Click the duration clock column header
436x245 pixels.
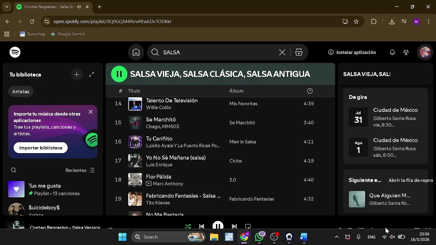pos(310,91)
